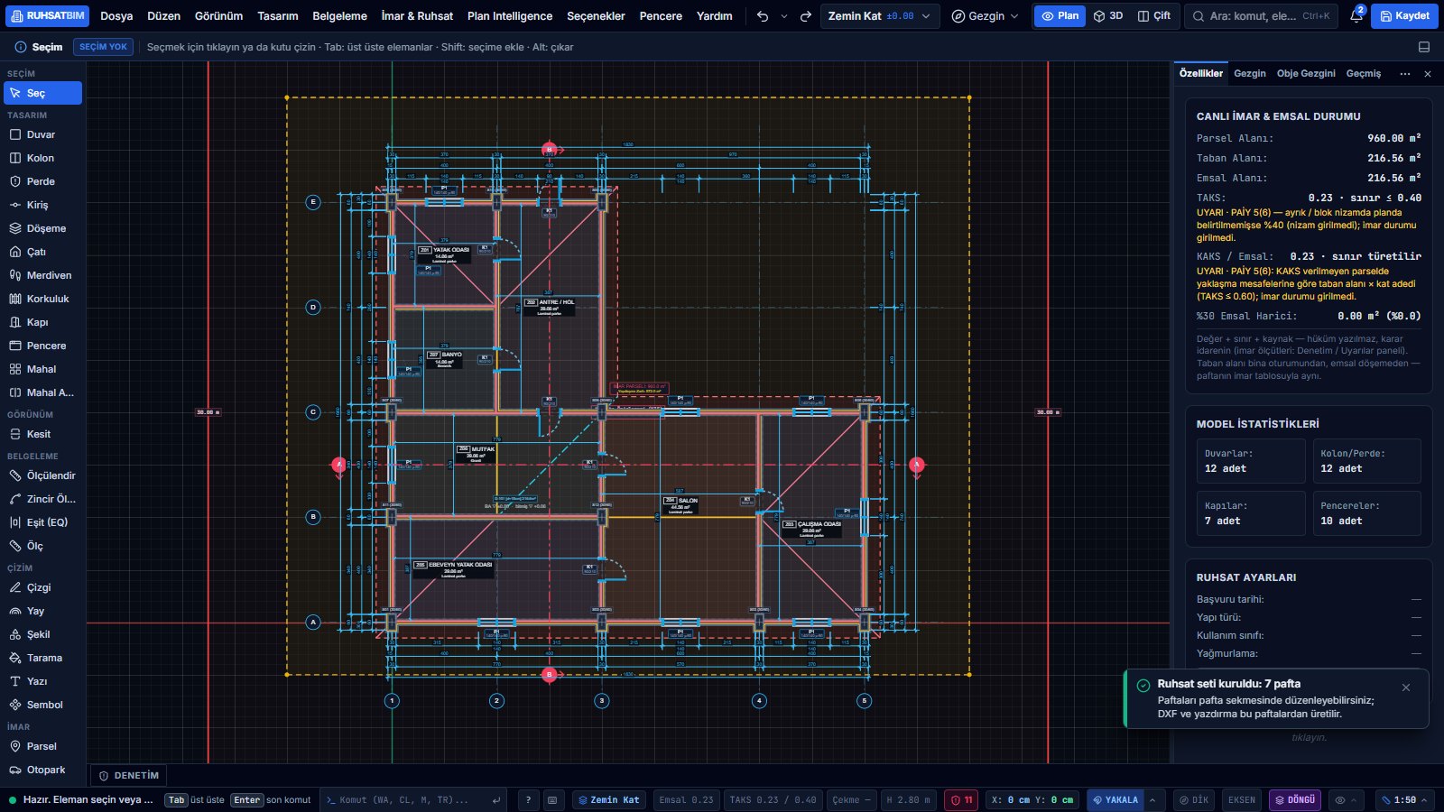Open the notifications bell
The image size is (1444, 812).
click(x=1356, y=16)
